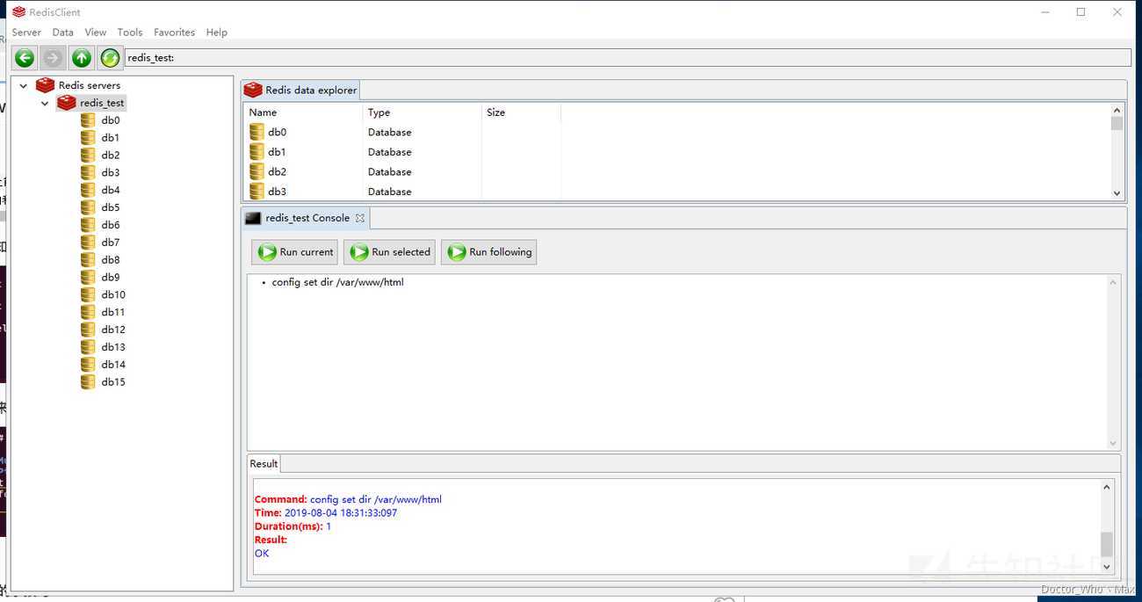Switch to Redis data explorer tab
This screenshot has height=602, width=1142.
click(300, 90)
